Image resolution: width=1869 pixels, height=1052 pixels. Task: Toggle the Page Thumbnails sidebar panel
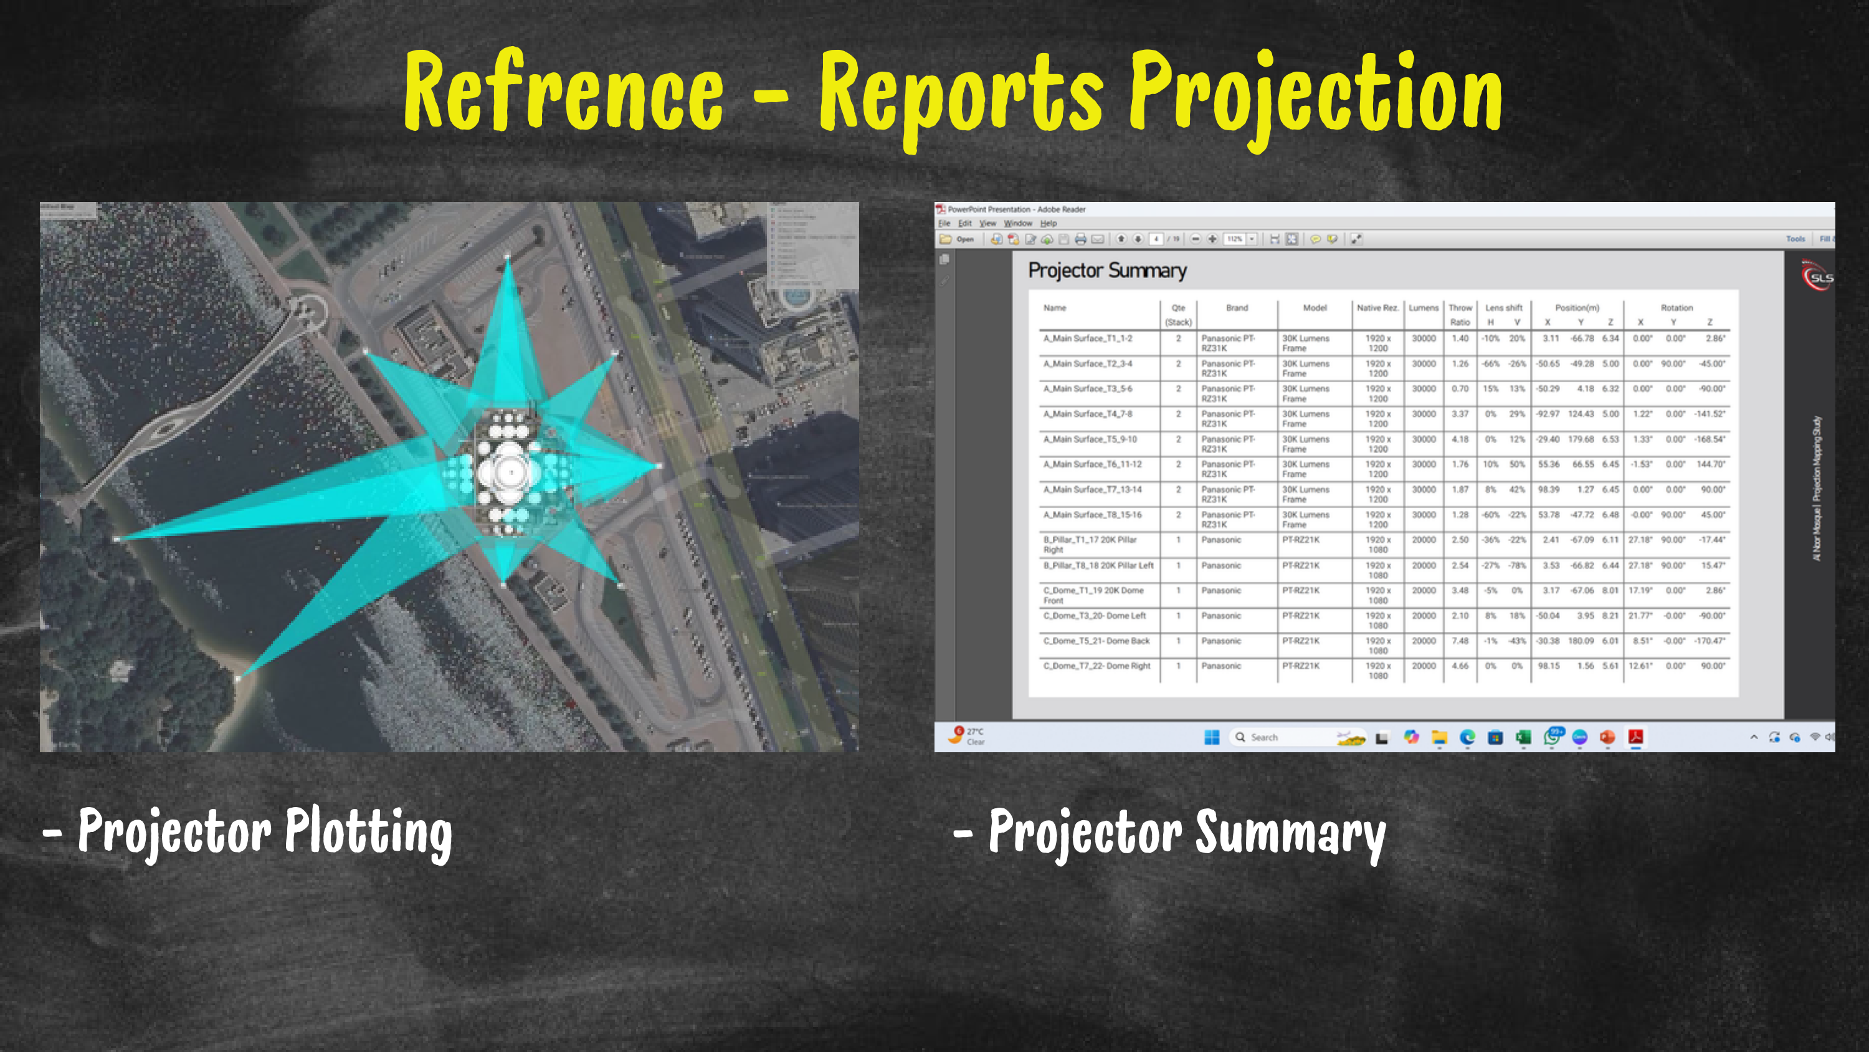tap(944, 260)
